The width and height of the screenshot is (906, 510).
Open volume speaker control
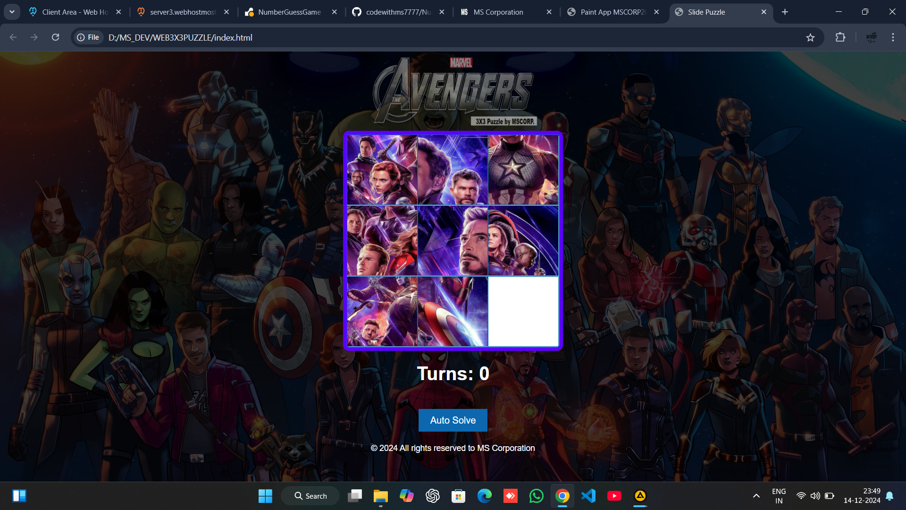[815, 496]
